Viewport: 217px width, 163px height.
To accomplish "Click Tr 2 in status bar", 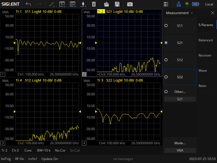I will point(4,151).
